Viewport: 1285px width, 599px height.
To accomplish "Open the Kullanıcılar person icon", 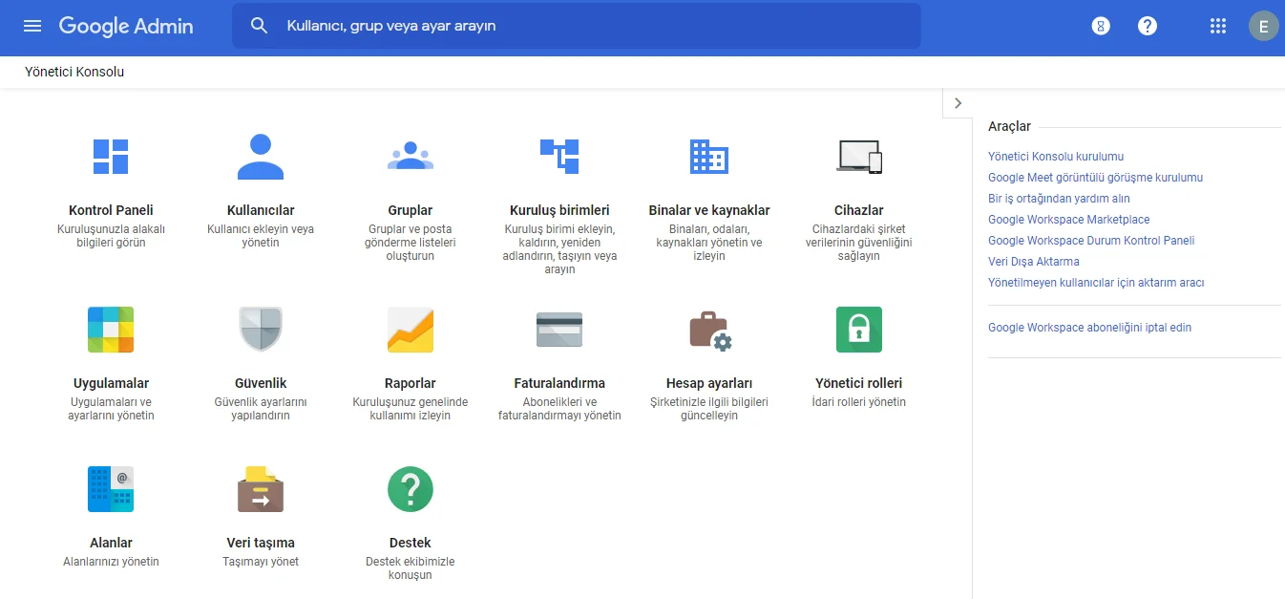I will pyautogui.click(x=261, y=157).
